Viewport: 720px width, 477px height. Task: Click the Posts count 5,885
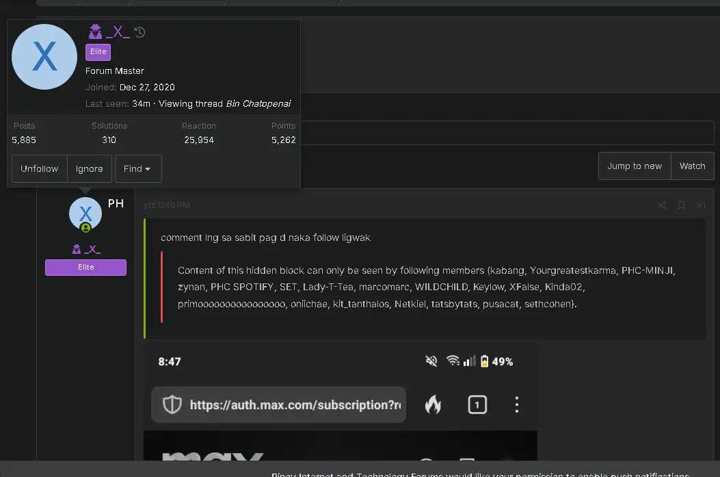pyautogui.click(x=24, y=140)
